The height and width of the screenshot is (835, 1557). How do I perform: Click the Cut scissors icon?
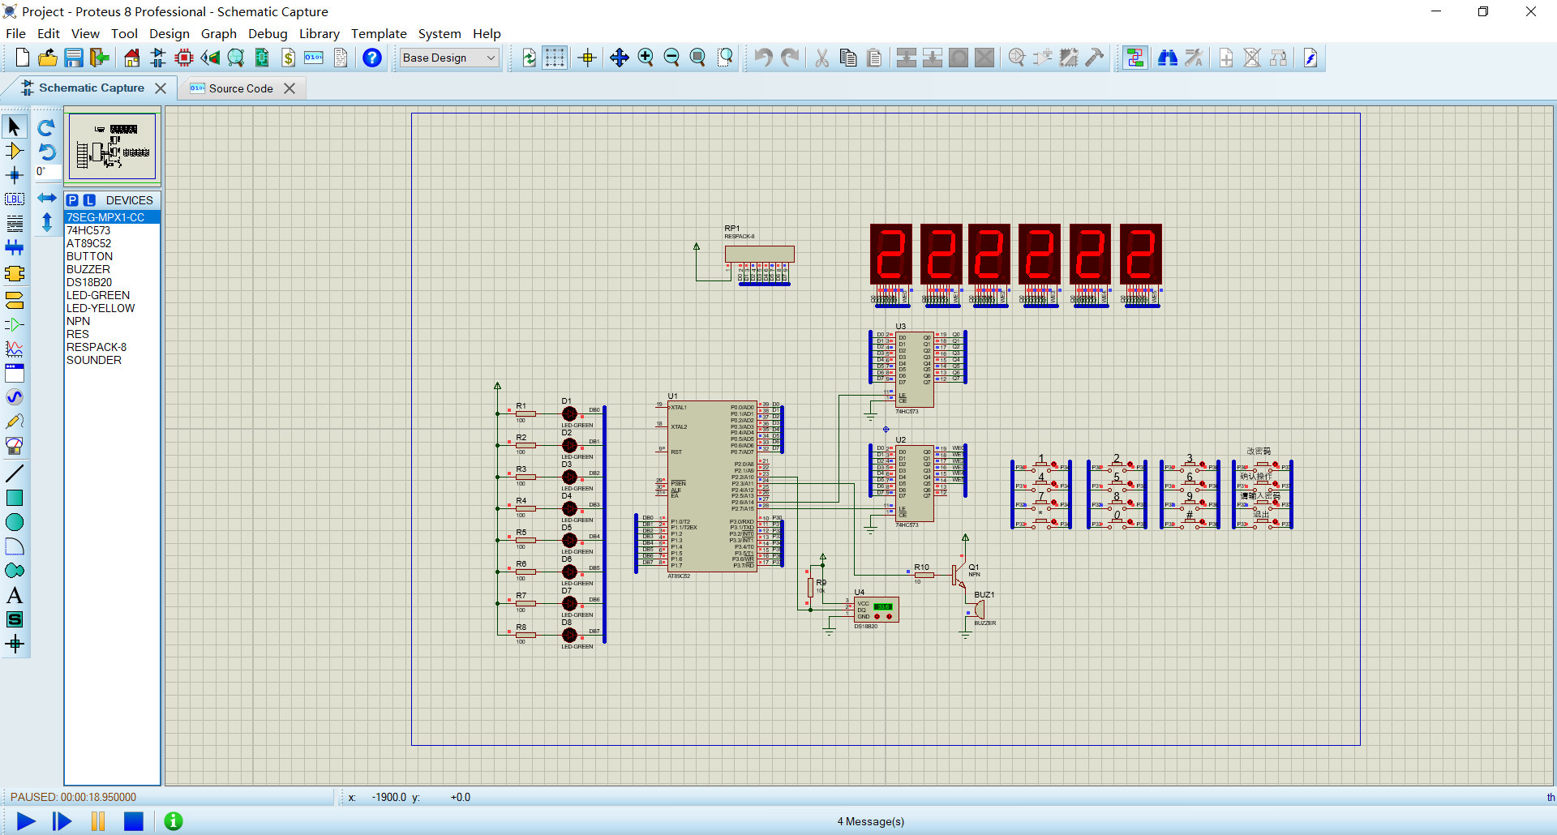tap(822, 58)
